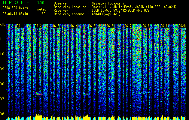Click the yellow power peak below 0612
The height and width of the screenshot is (120, 189).
38,116
